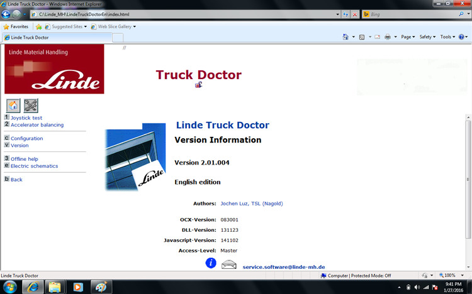Click the network signal tray icon

pos(425,287)
